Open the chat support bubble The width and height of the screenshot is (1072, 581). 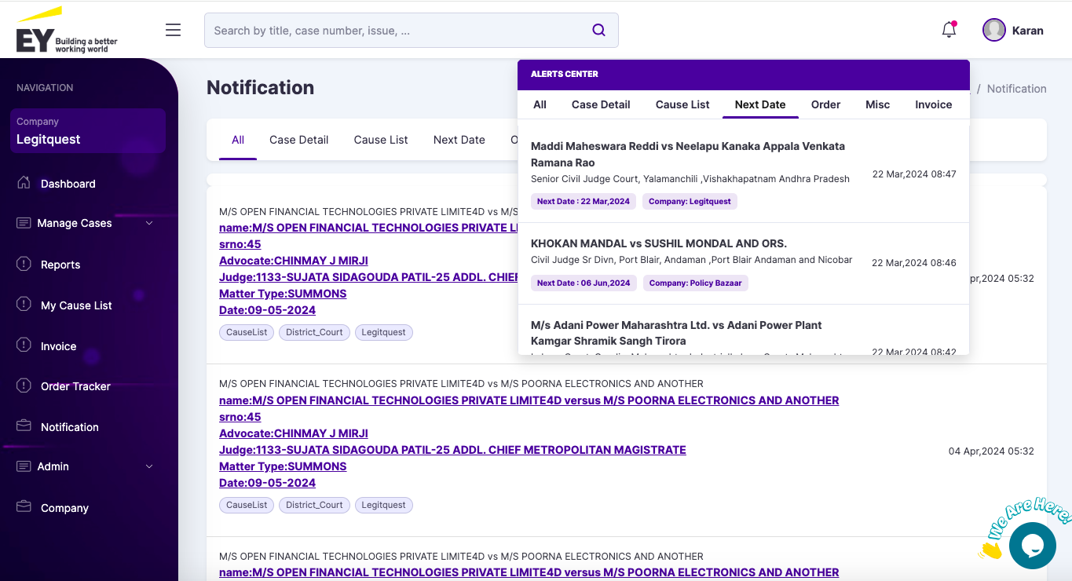[x=1032, y=545]
